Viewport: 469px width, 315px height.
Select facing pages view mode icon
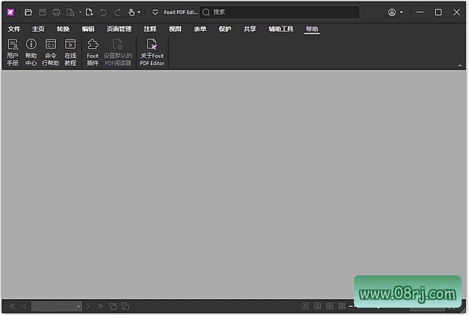coord(330,306)
